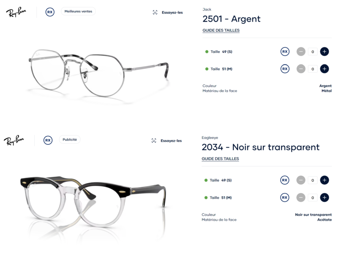
Task: Click the Ray-Ban logo above Eagleeye glasses
Action: click(14, 140)
